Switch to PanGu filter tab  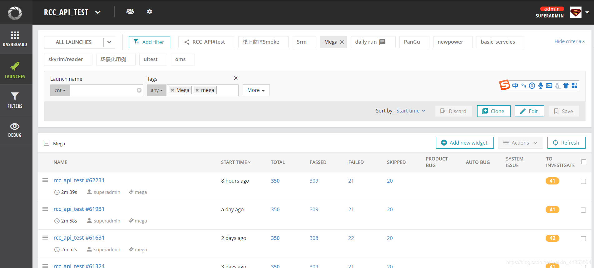pos(414,42)
